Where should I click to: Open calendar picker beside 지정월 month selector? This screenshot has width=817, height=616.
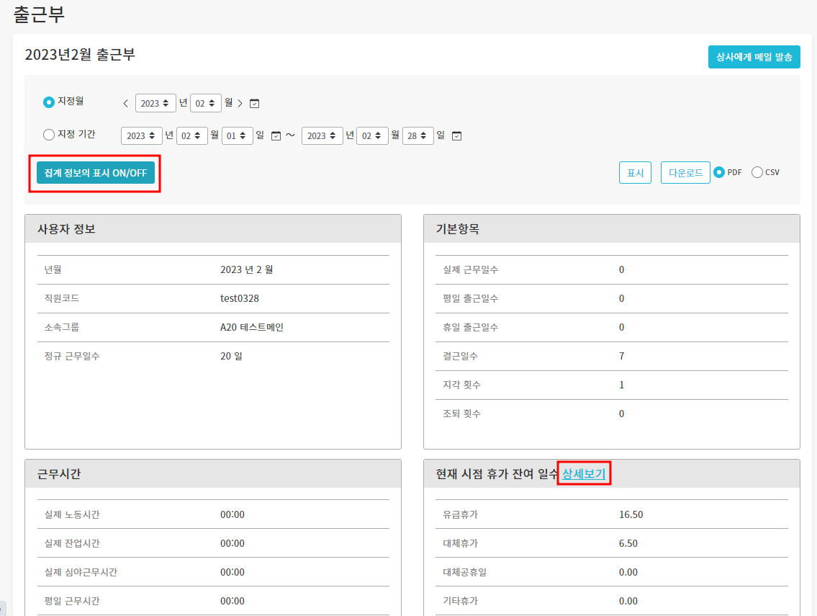254,103
